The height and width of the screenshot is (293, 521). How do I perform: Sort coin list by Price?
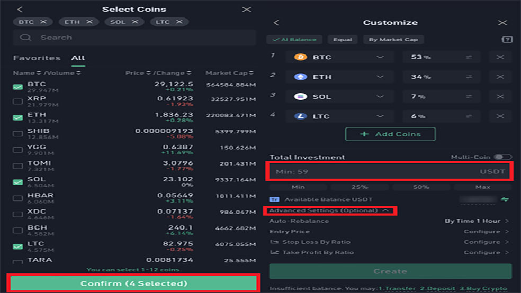tap(138, 73)
